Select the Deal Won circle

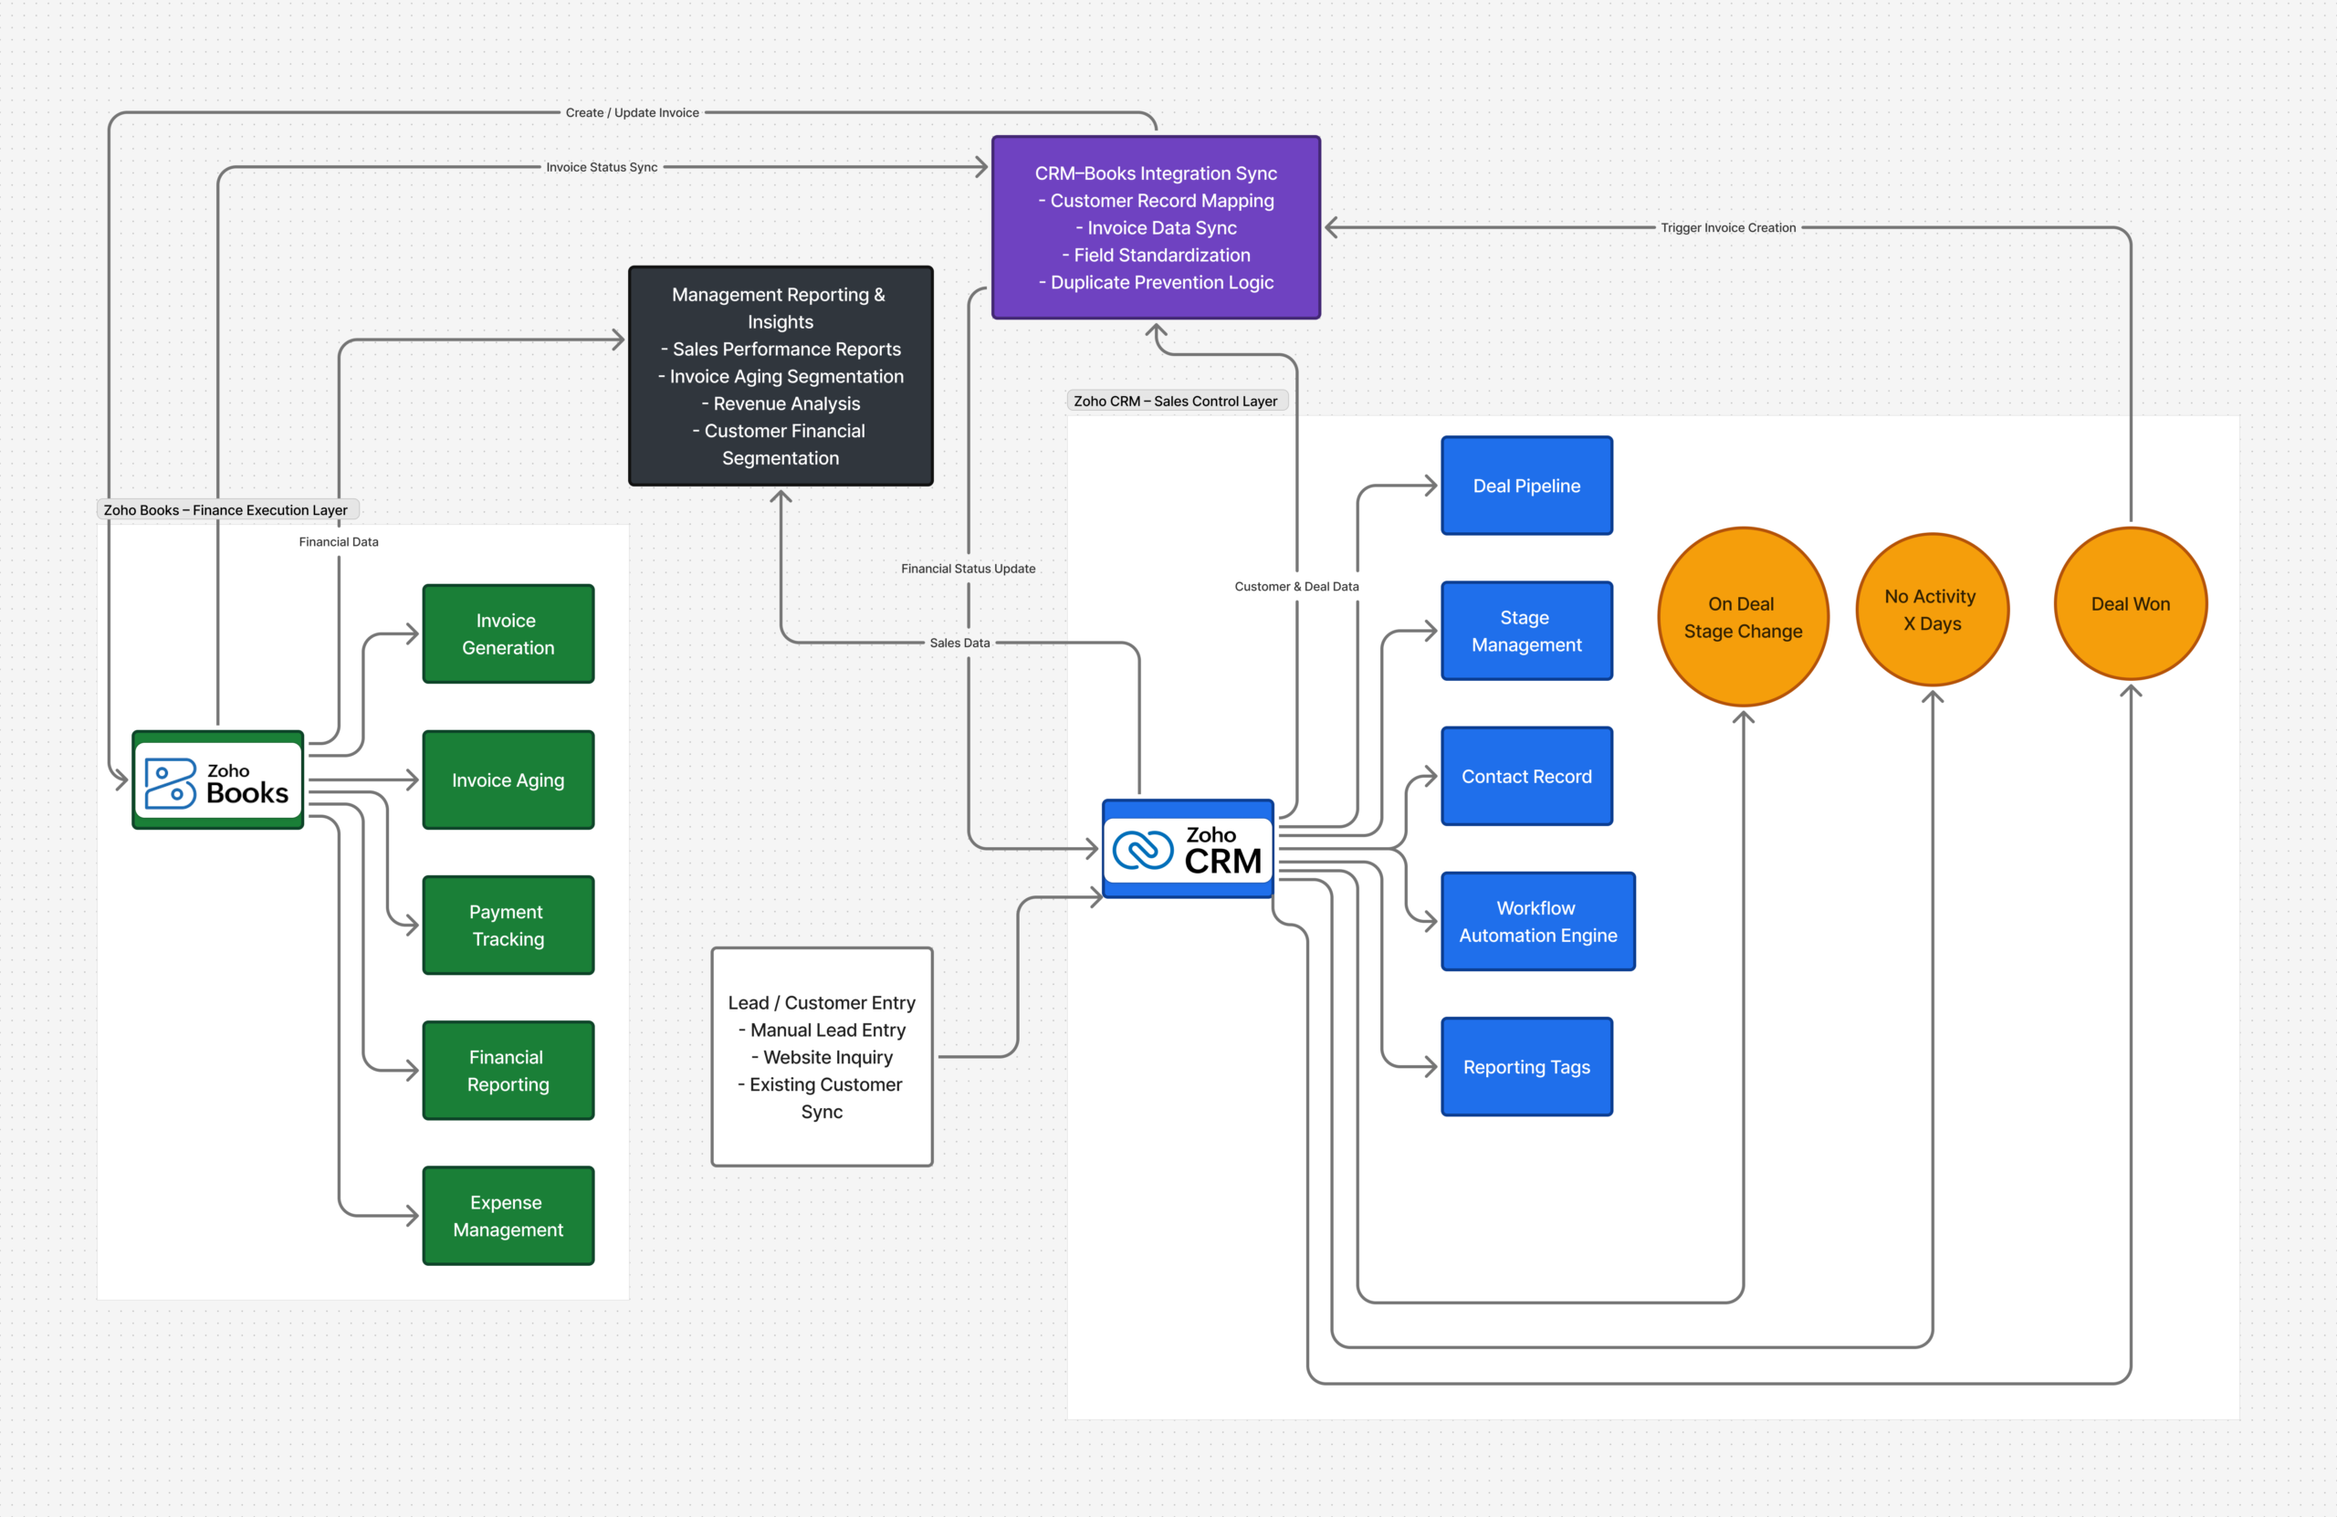tap(2130, 604)
